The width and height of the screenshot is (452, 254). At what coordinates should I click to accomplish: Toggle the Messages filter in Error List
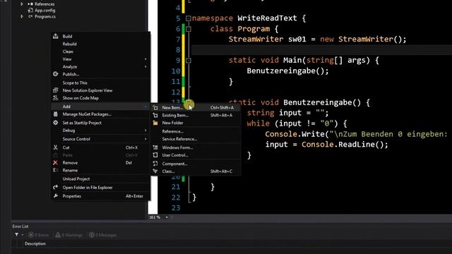click(102, 235)
